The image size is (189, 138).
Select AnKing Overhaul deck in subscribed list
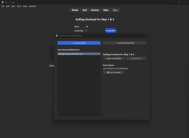tap(79, 54)
